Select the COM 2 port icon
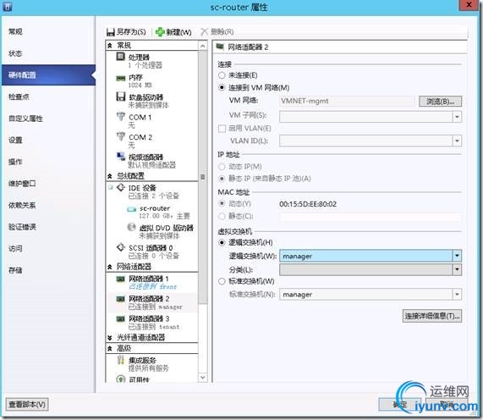483x420 pixels. (x=121, y=136)
